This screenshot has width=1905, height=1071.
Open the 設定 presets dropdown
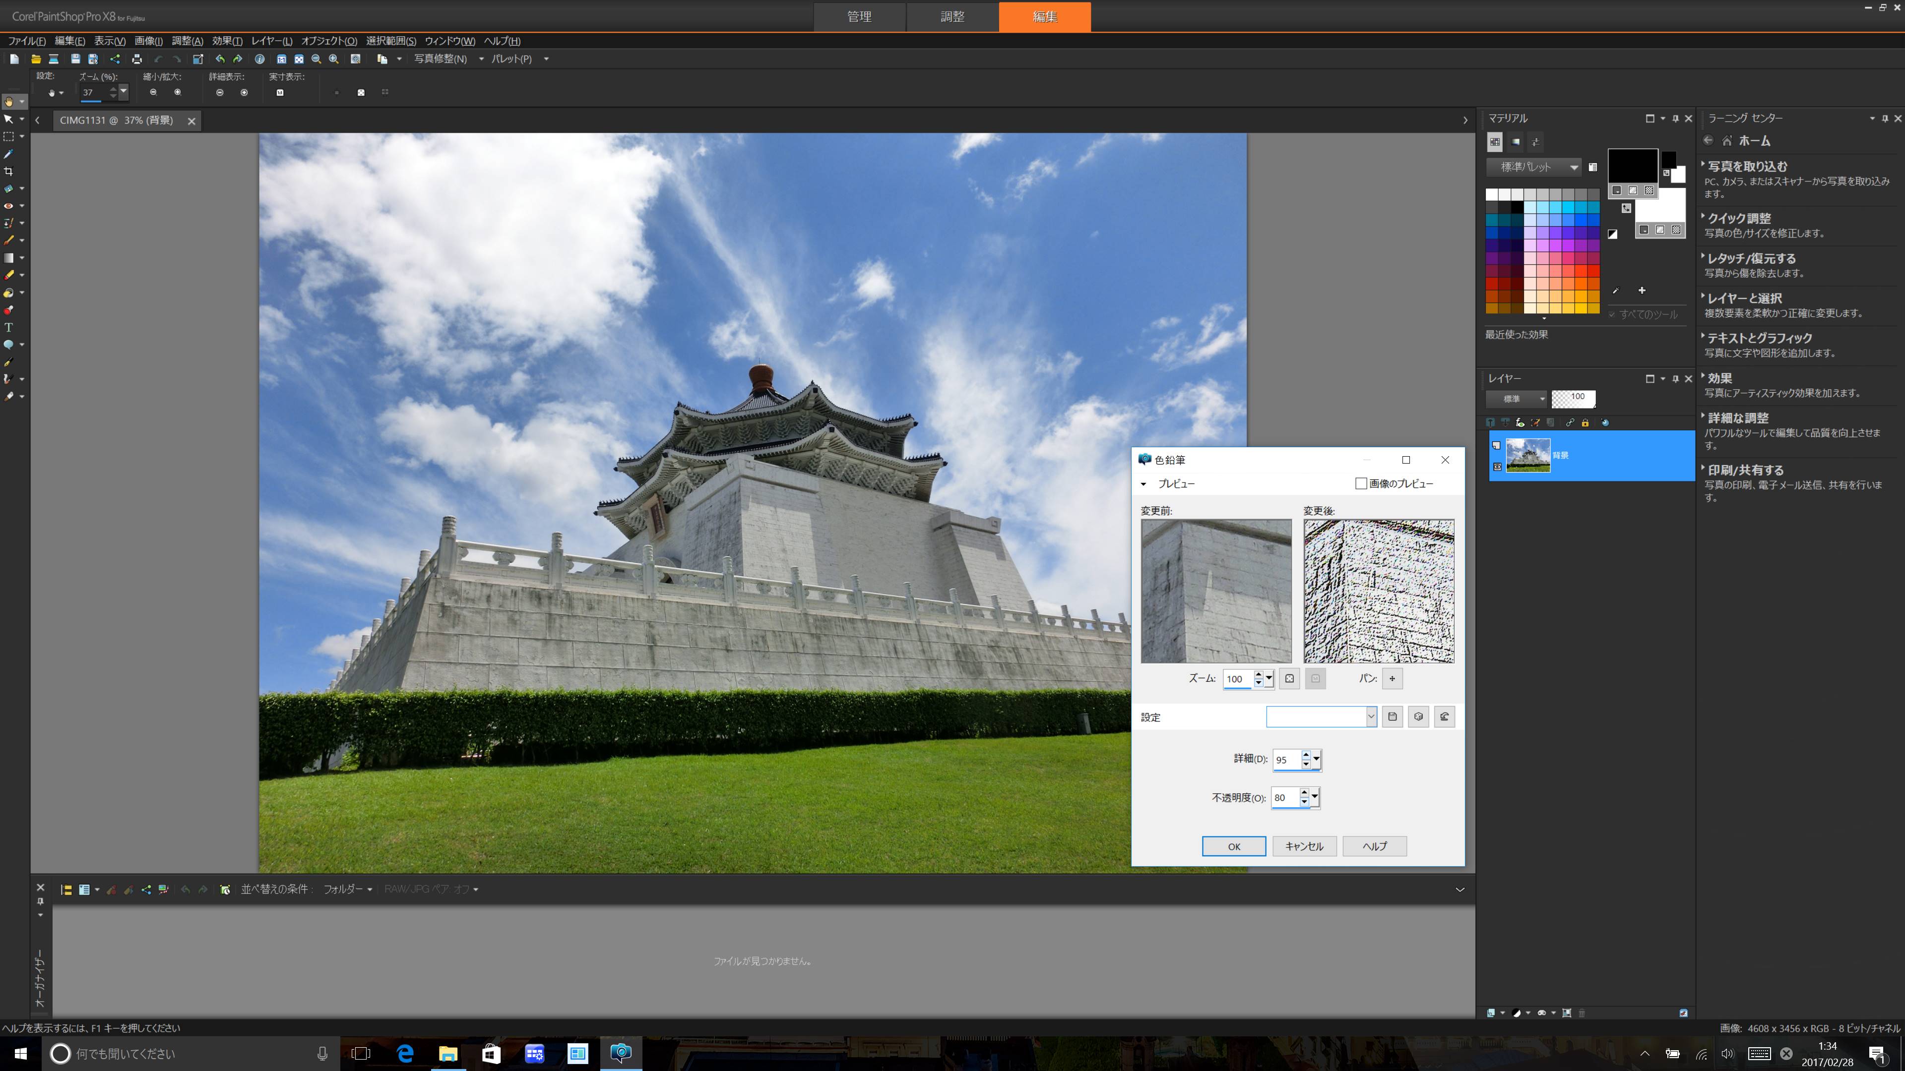[x=1370, y=716]
